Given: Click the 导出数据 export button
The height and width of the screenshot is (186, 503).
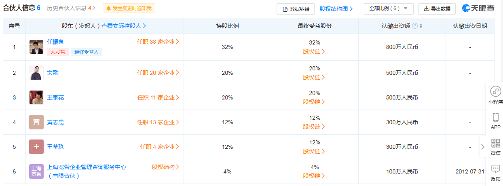Looking at the screenshot, I should pos(437,8).
